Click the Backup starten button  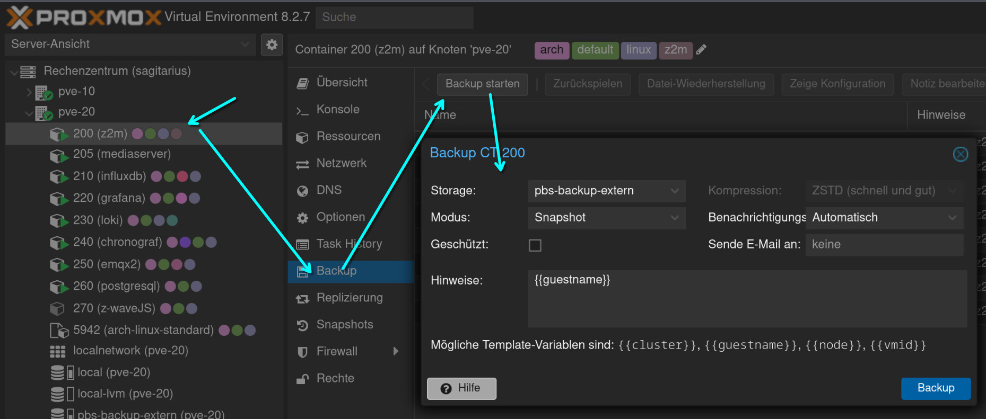tap(482, 84)
